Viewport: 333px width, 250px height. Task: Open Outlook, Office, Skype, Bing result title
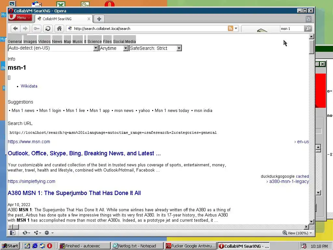tap(84, 153)
